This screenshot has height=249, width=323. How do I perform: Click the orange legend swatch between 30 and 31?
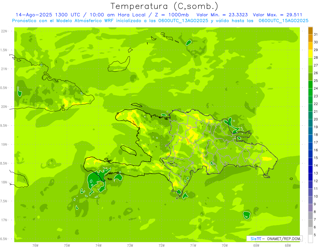click(x=310, y=38)
